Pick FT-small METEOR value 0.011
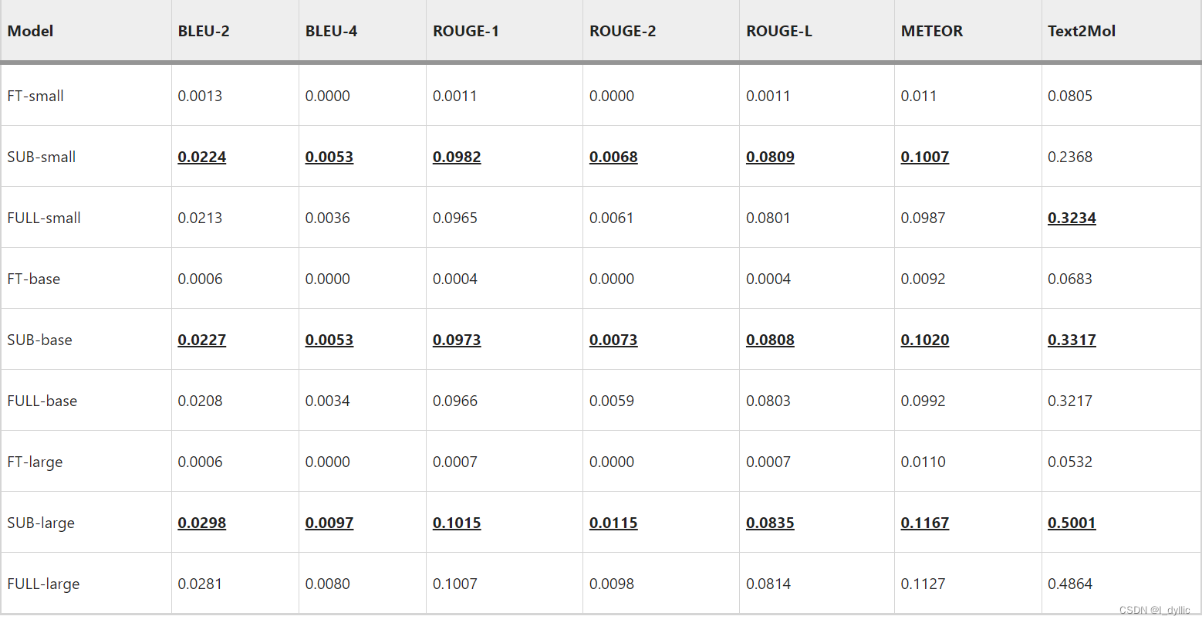The height and width of the screenshot is (623, 1202). [x=919, y=96]
